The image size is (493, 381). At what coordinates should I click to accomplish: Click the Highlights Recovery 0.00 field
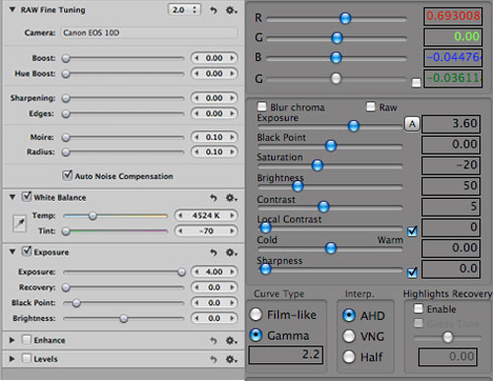pos(448,357)
